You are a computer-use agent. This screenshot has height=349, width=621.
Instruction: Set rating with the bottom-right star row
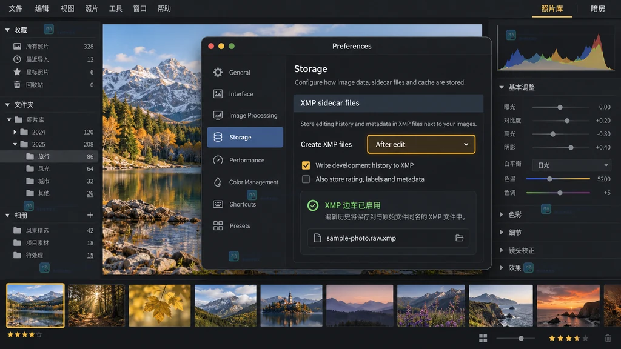click(568, 338)
